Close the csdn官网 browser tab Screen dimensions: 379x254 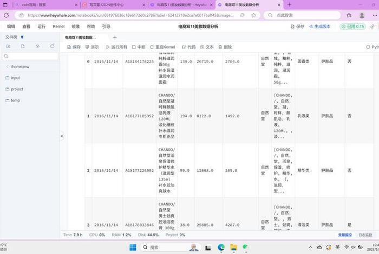[76, 5]
